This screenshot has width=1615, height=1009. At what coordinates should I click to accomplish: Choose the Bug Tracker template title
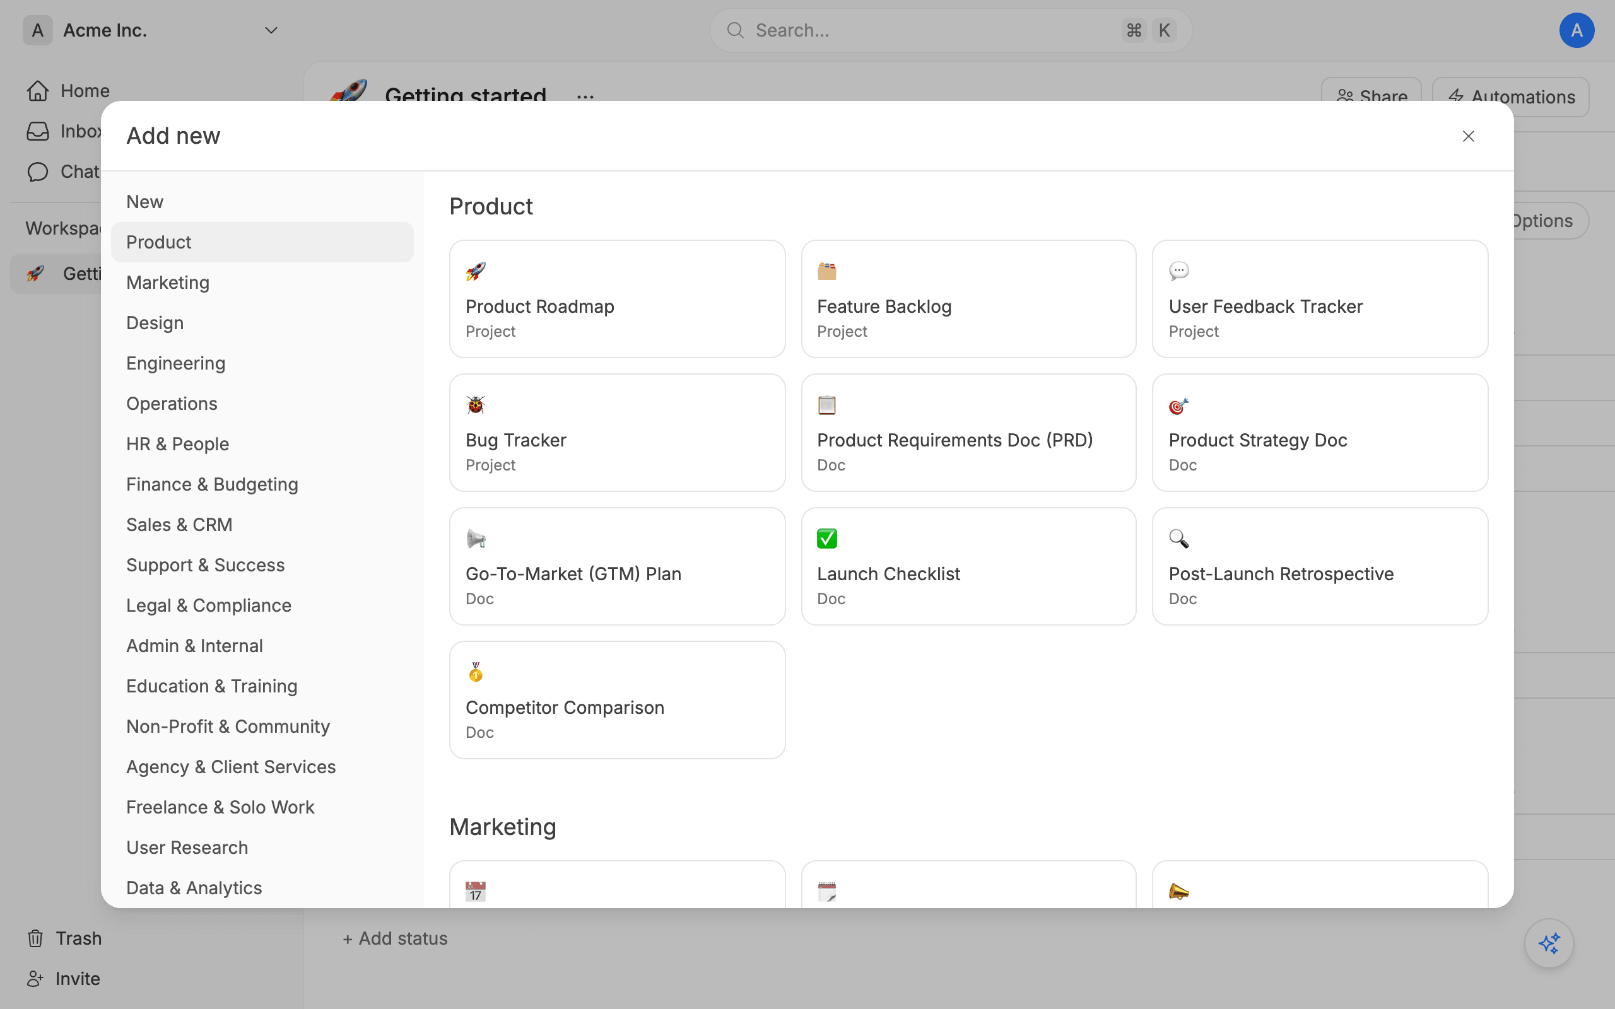(515, 440)
